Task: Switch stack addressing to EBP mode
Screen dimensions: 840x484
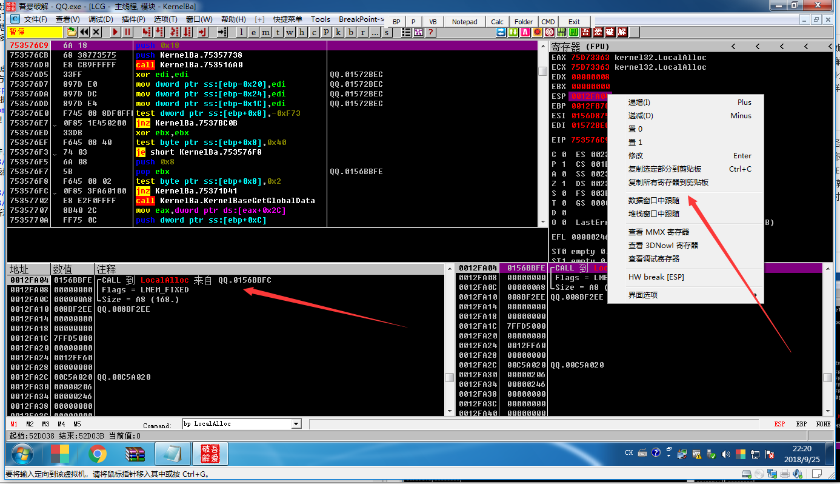Action: (801, 424)
